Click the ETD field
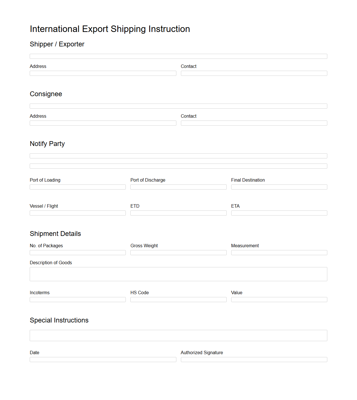 pos(178,213)
